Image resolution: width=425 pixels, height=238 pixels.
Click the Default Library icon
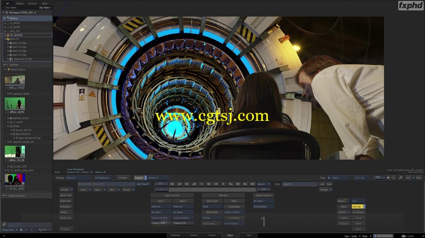[8, 69]
